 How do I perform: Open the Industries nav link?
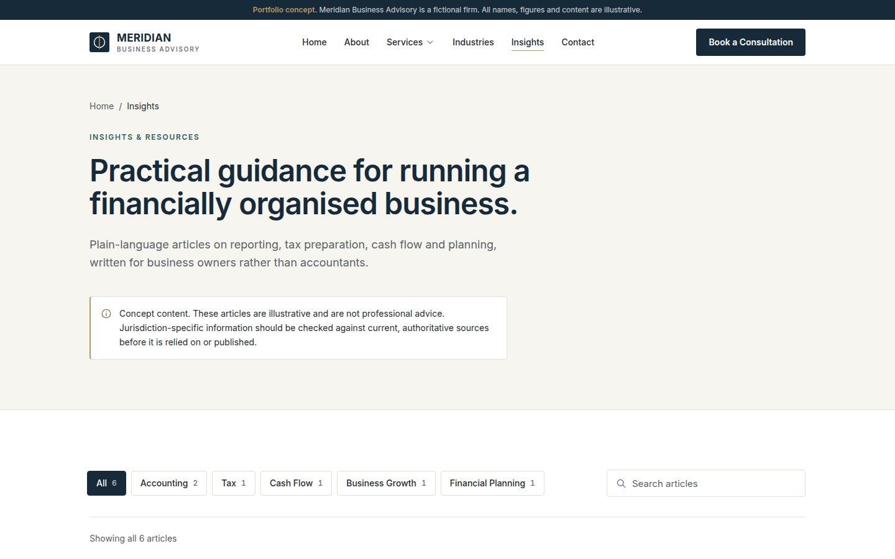click(x=473, y=42)
